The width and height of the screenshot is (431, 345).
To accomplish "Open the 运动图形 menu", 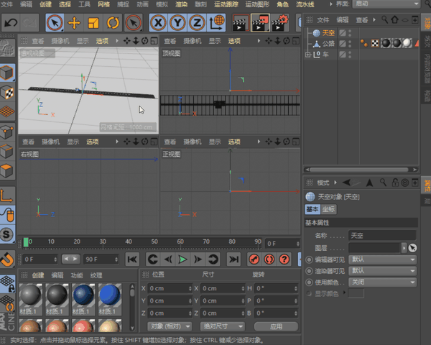I will tap(257, 4).
